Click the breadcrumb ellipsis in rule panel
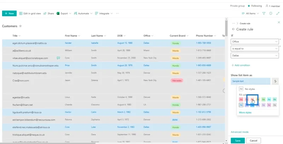 click(x=233, y=23)
